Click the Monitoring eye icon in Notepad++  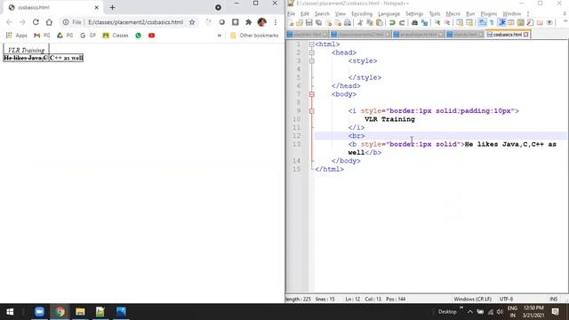(x=549, y=23)
